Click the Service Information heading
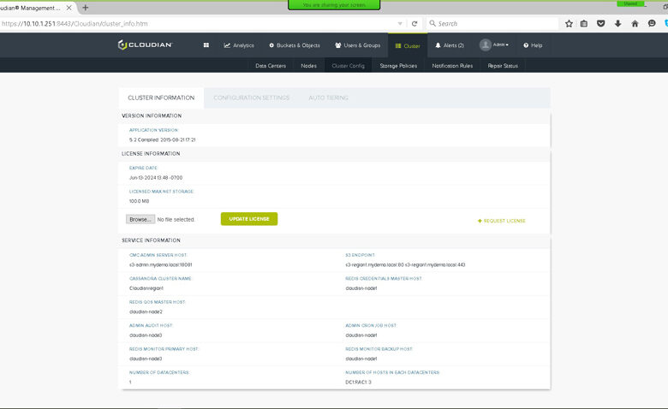Viewport: 668px width, 409px height. point(151,240)
